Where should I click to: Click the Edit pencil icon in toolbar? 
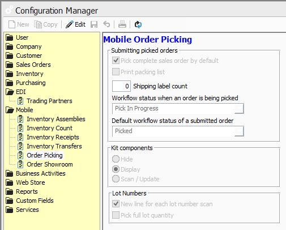[70, 24]
